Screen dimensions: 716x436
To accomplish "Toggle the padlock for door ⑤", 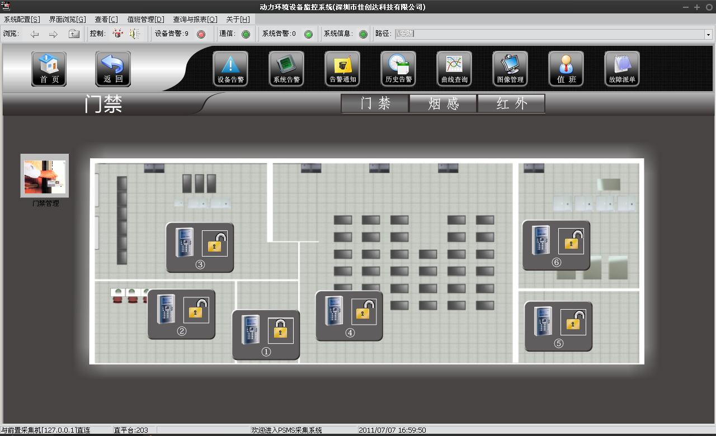I will (573, 322).
